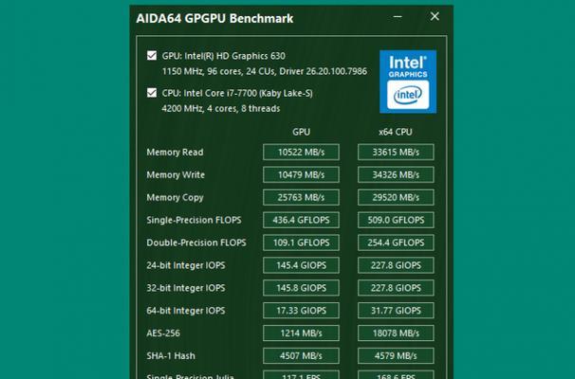Click the Intel Graphics logo

pos(408,81)
